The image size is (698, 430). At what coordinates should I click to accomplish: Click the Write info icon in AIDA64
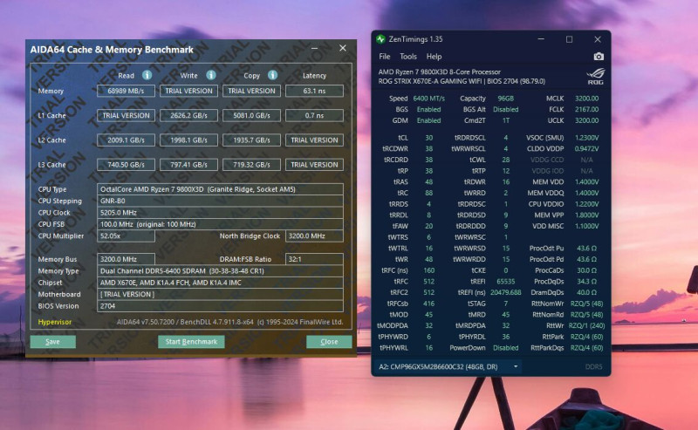click(x=211, y=75)
